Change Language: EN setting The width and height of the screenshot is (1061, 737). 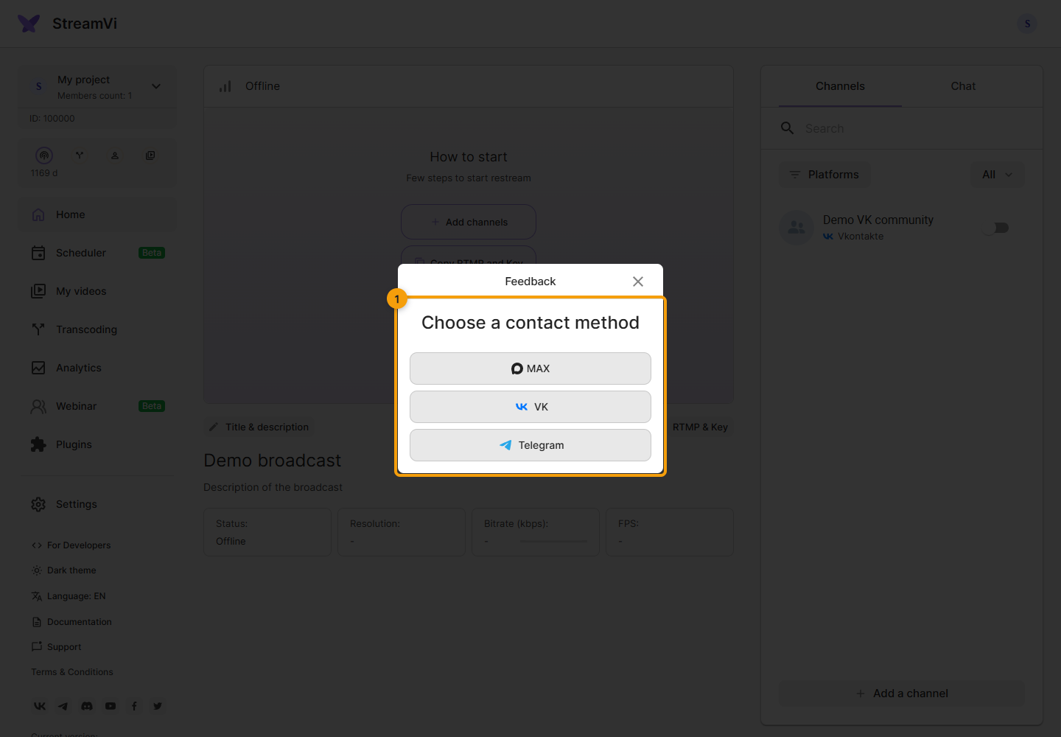coord(69,596)
